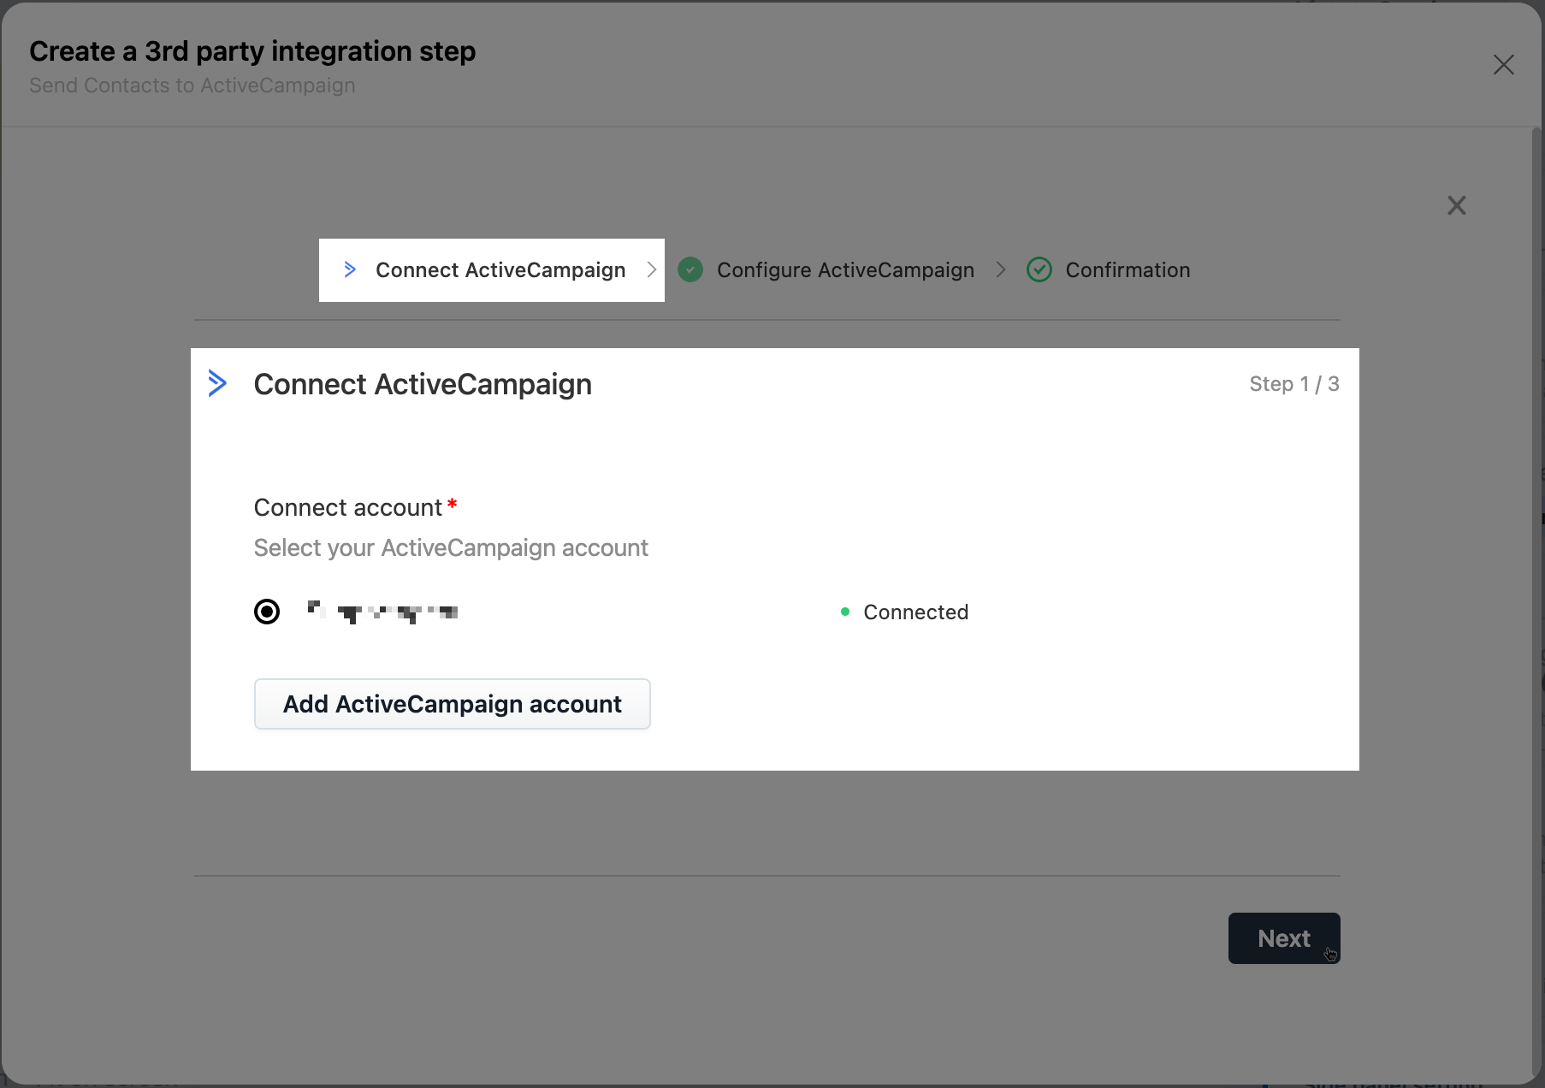Close the inner ActiveCampaign wizard
Screen dimensions: 1545x1088
(1457, 205)
